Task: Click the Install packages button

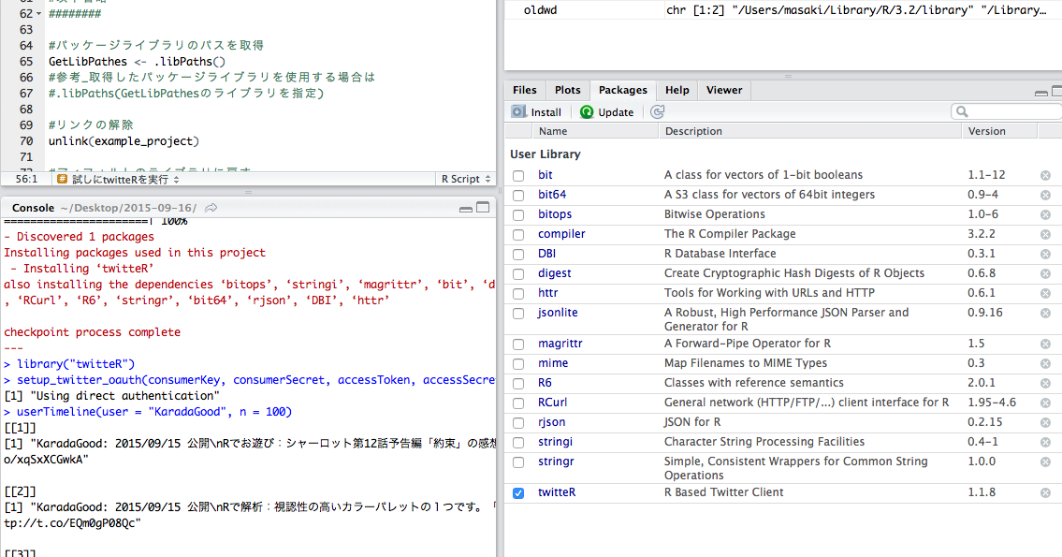Action: pos(536,111)
